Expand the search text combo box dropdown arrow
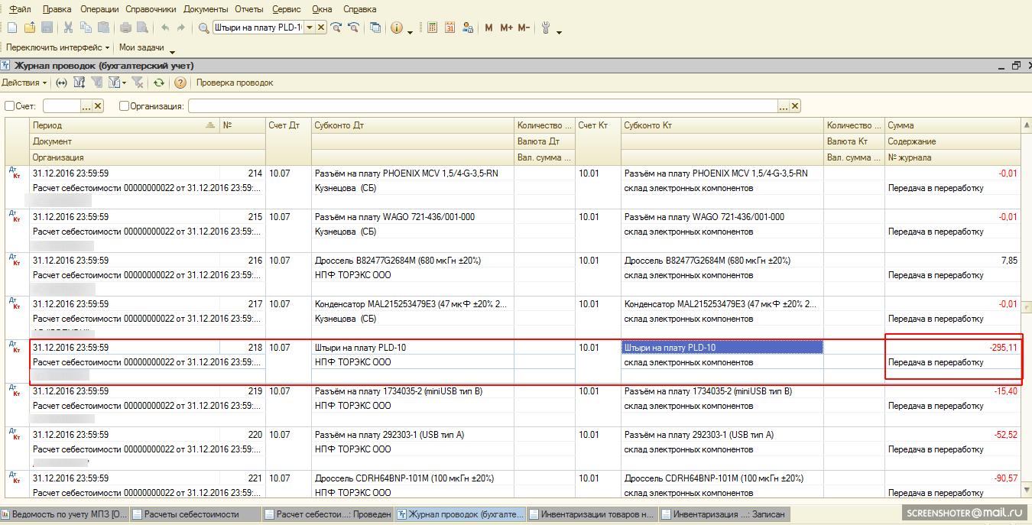This screenshot has width=1032, height=525. 310,28
